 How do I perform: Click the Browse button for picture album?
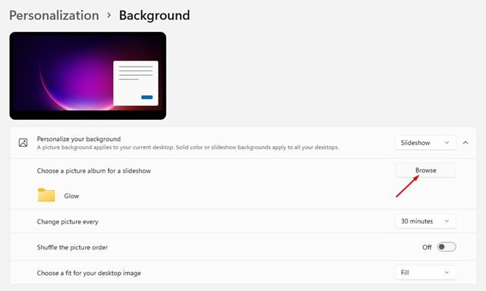425,170
